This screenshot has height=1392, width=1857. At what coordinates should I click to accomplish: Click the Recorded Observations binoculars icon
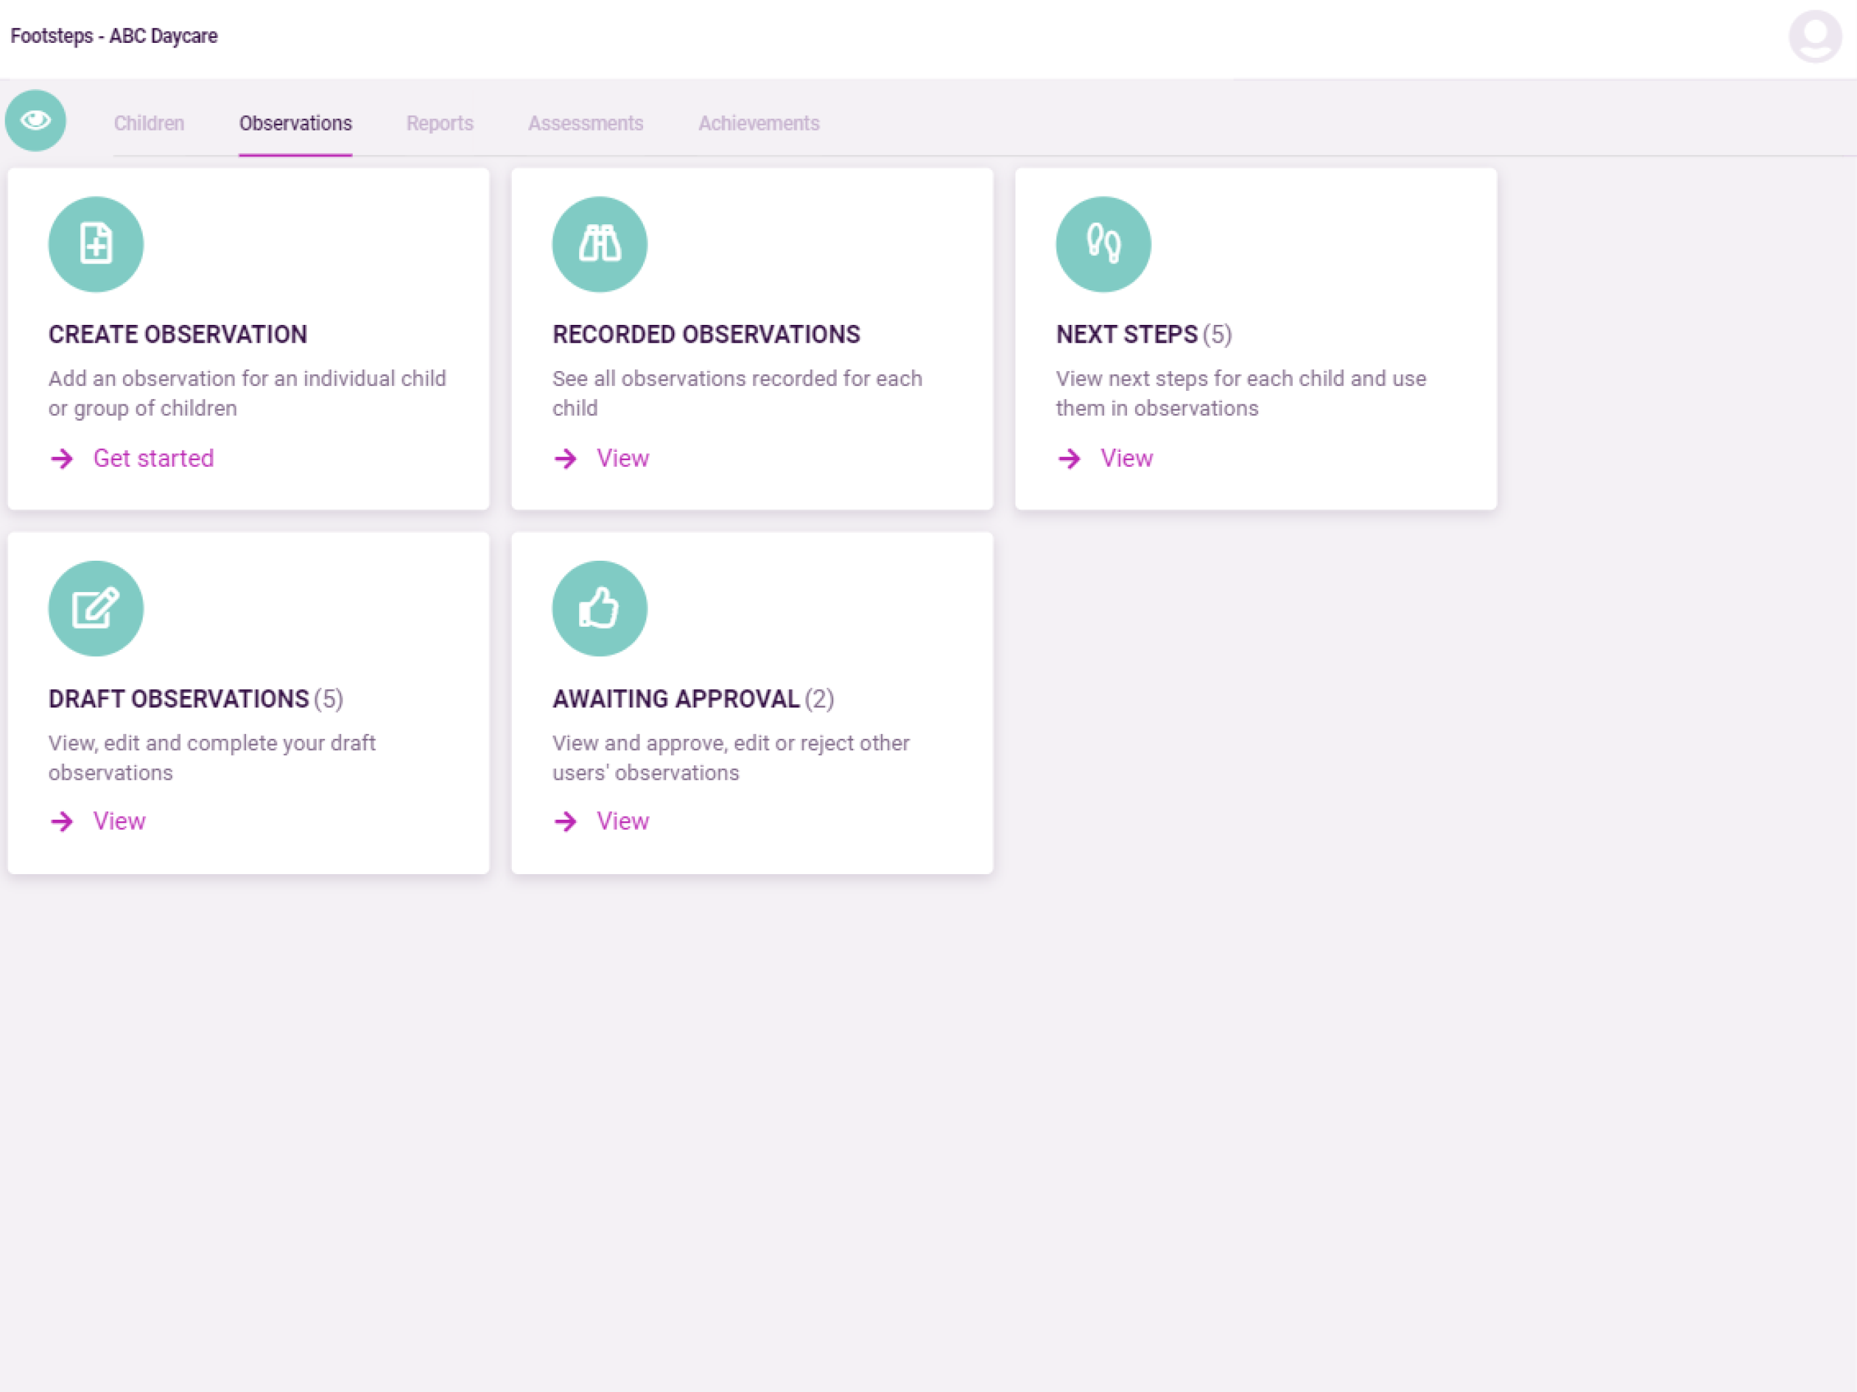[600, 244]
